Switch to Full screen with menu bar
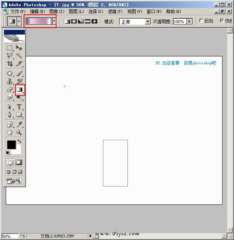The height and width of the screenshot is (240, 234). pyautogui.click(x=14, y=172)
